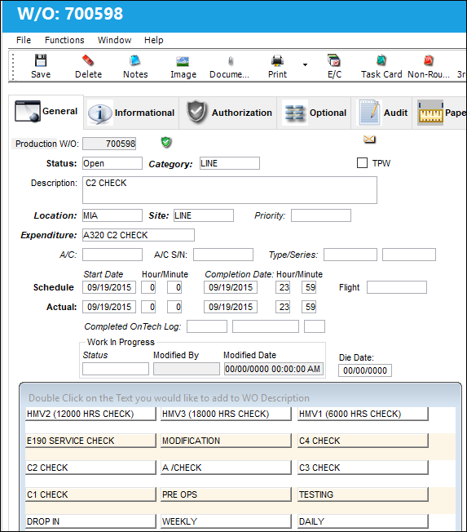Switch to the General tab
The height and width of the screenshot is (532, 467).
click(x=46, y=111)
